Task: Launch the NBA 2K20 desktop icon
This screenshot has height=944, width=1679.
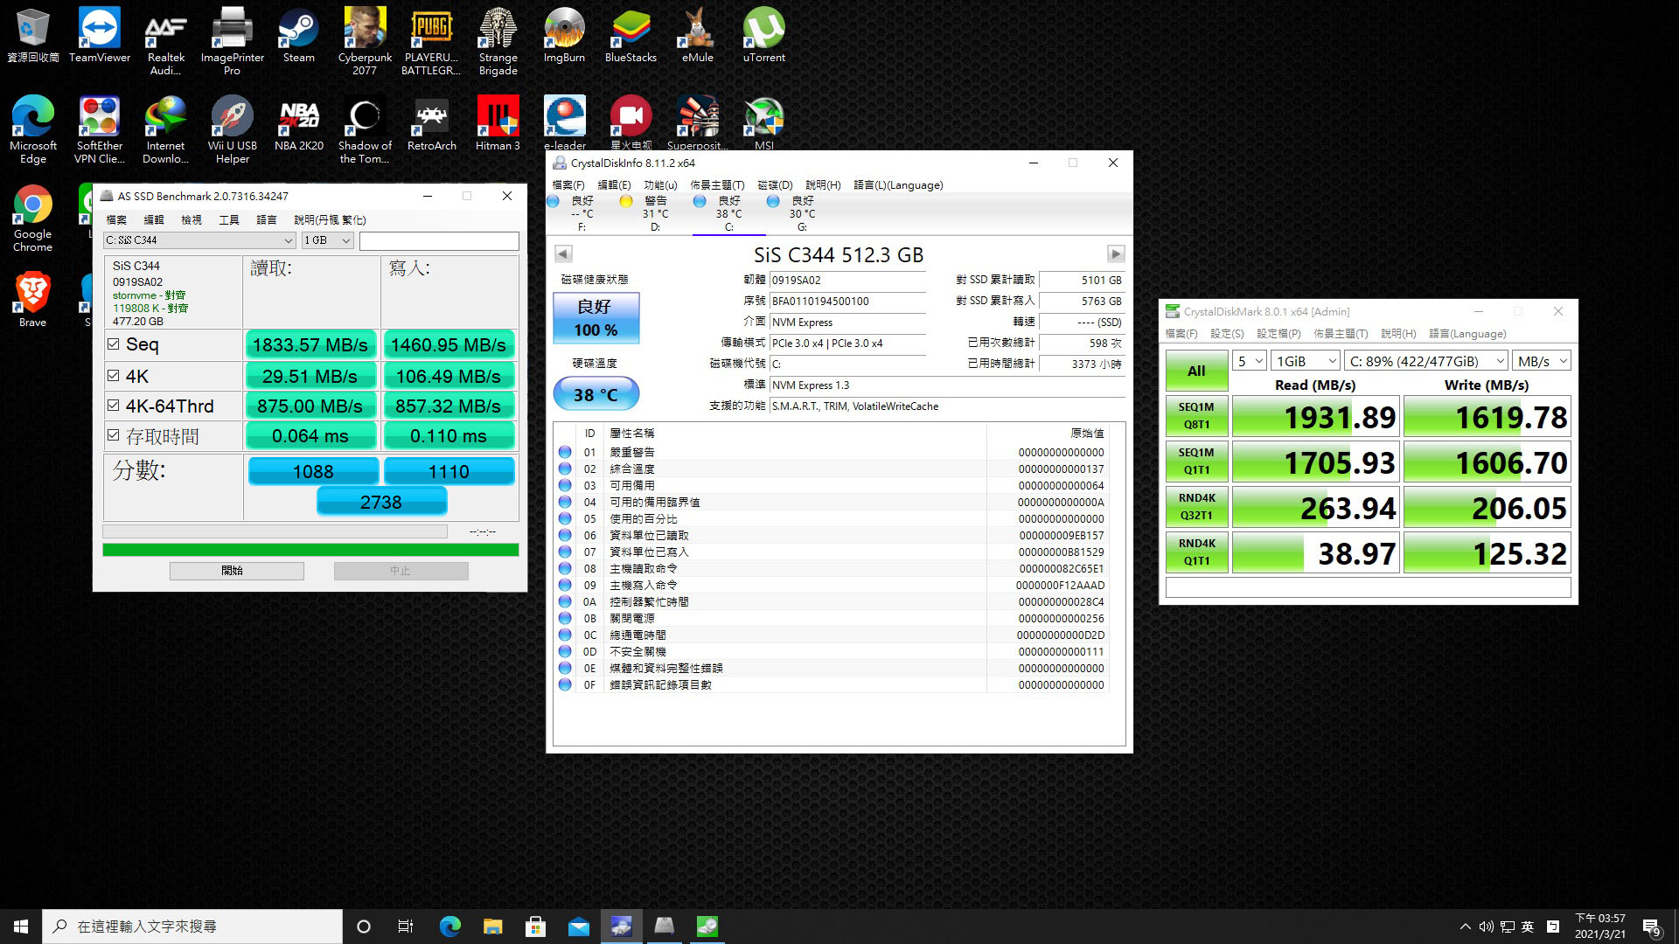Action: 298,123
